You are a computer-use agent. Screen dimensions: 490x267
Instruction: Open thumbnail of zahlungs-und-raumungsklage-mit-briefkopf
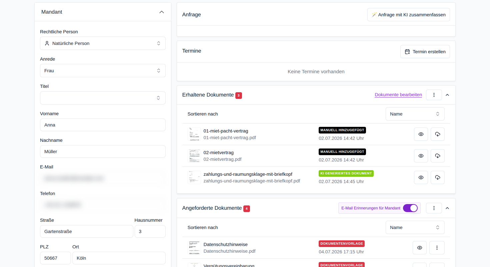pos(194,177)
